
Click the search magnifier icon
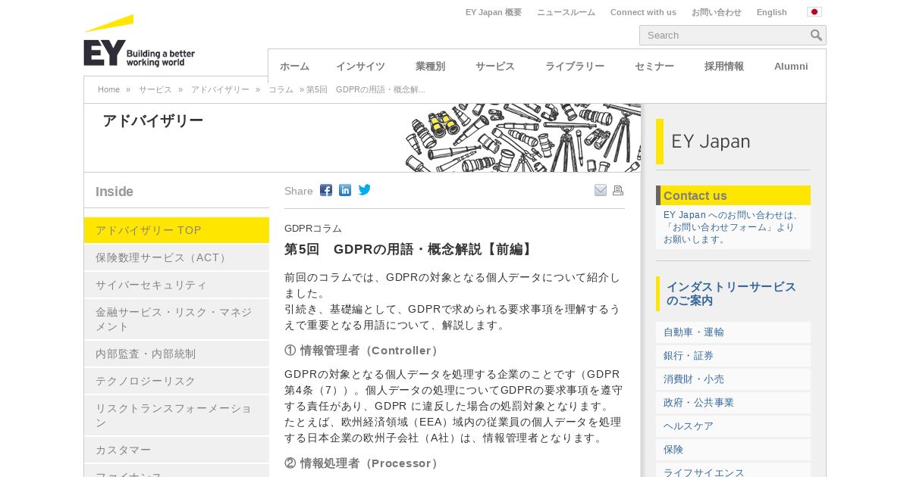(816, 35)
